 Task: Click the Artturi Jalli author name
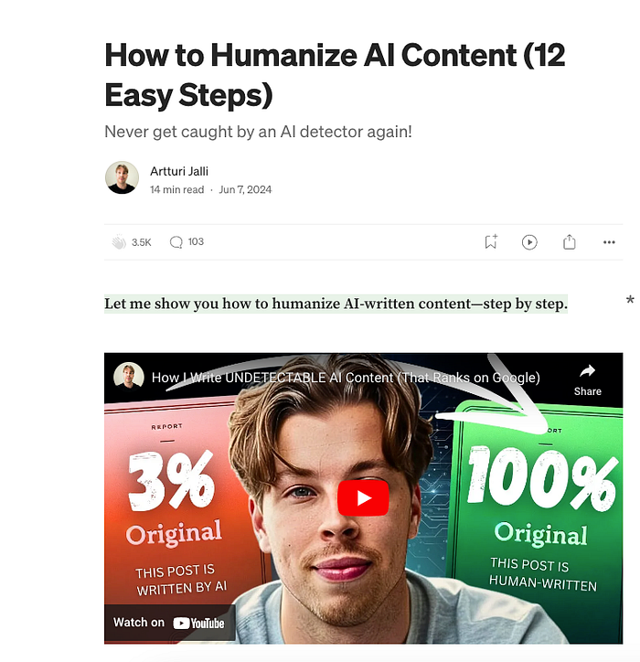pyautogui.click(x=179, y=171)
